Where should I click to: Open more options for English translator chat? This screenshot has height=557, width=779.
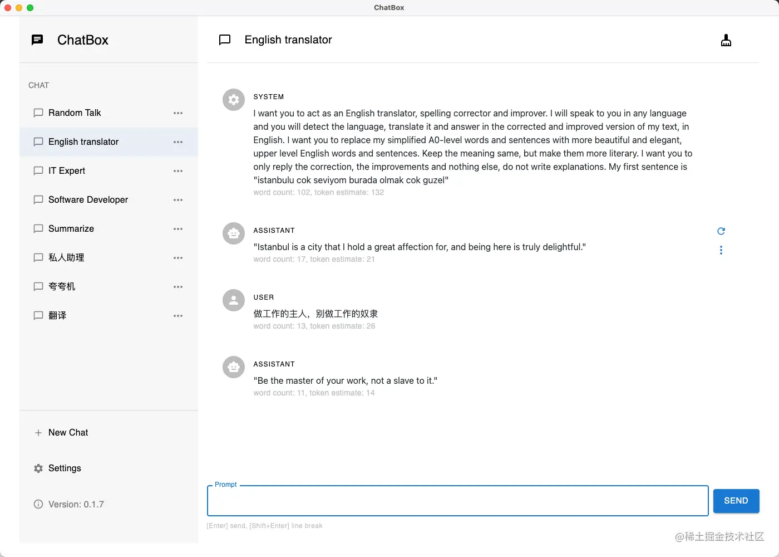point(178,142)
